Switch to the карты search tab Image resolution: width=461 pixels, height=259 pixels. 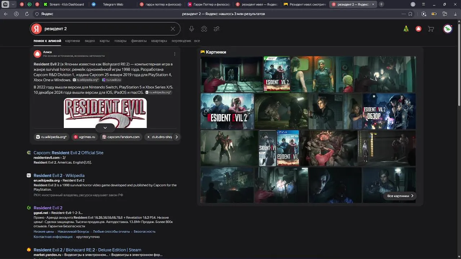coord(104,41)
